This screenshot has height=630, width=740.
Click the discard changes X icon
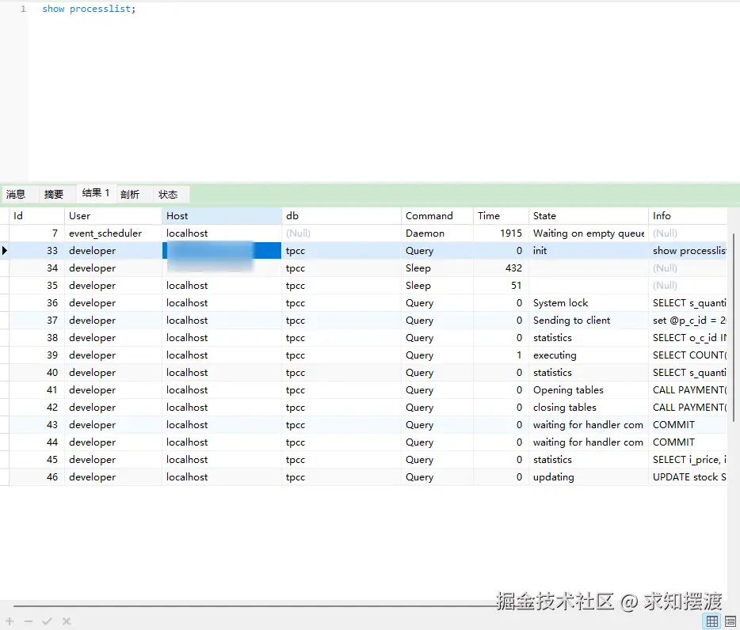pyautogui.click(x=67, y=621)
